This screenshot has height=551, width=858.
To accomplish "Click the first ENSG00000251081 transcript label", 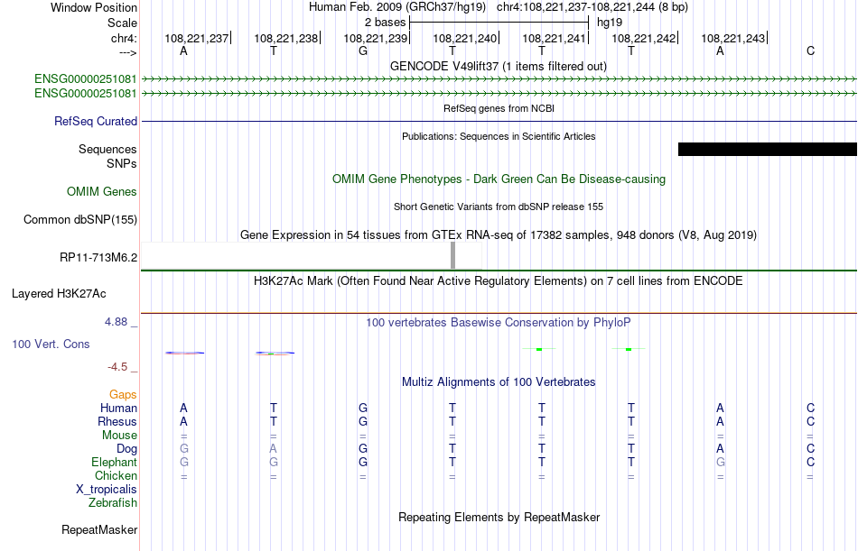I will click(86, 78).
